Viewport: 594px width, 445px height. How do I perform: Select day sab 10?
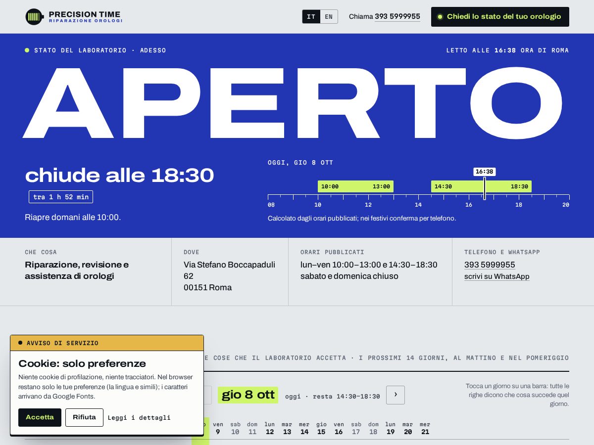235,428
